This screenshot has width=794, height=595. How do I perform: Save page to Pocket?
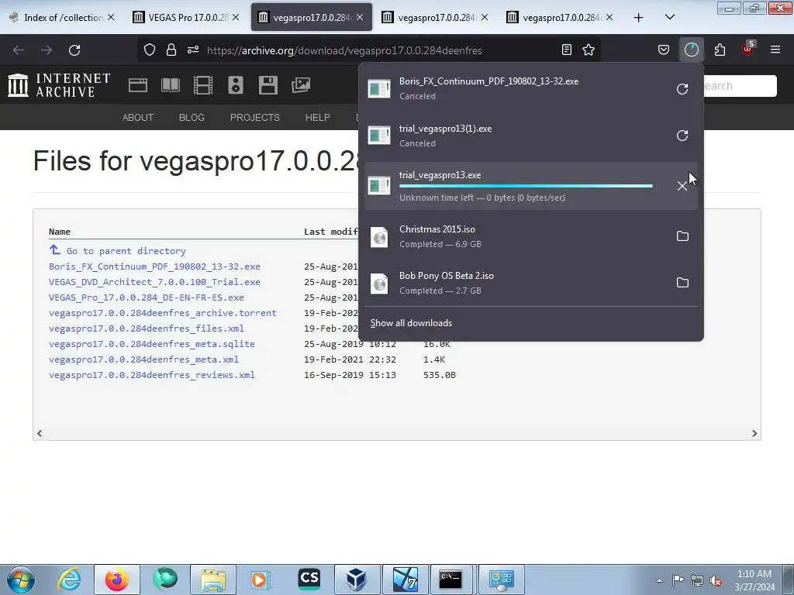tap(664, 50)
